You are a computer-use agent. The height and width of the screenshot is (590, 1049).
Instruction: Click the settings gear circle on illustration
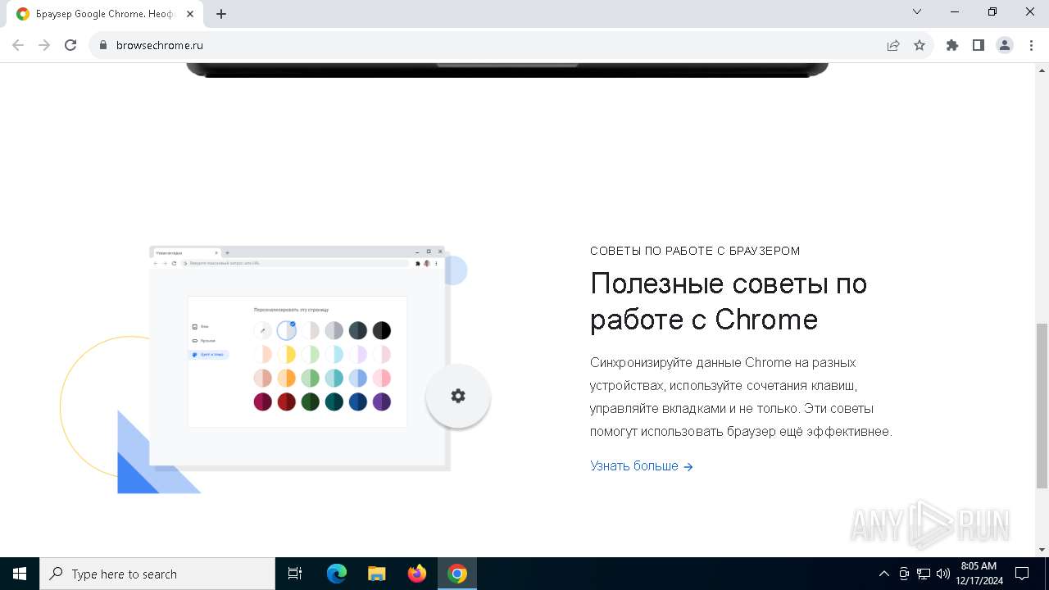pyautogui.click(x=458, y=396)
